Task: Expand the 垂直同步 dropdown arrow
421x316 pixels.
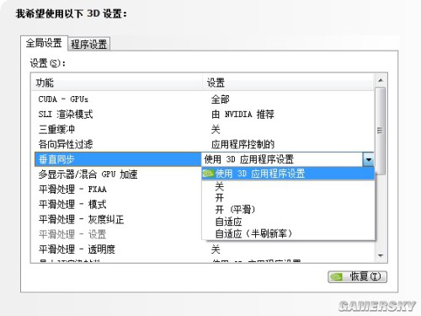Action: pos(368,159)
